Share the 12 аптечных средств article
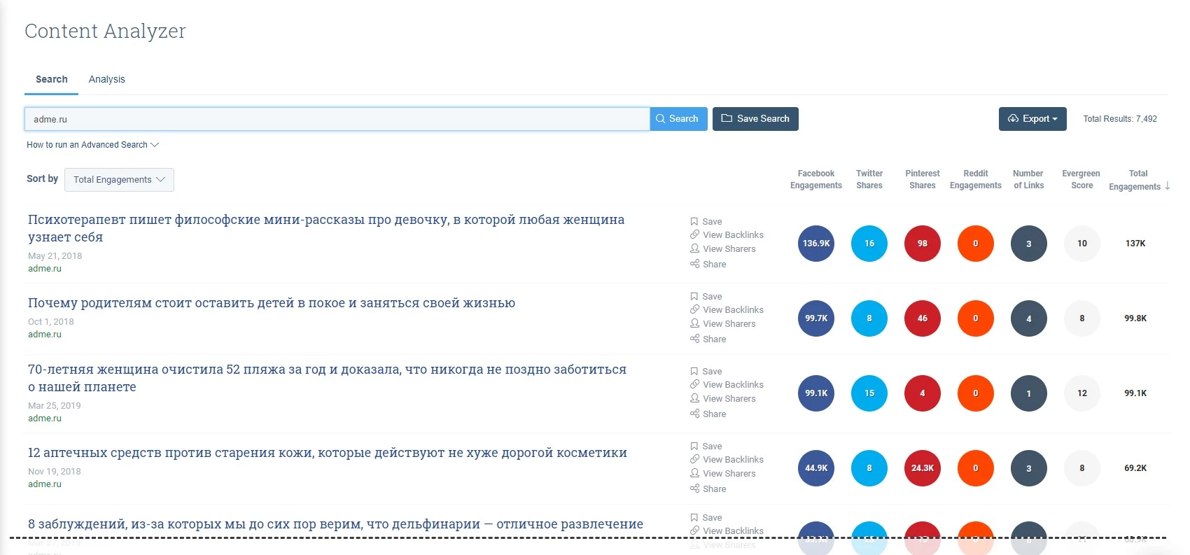 click(708, 489)
